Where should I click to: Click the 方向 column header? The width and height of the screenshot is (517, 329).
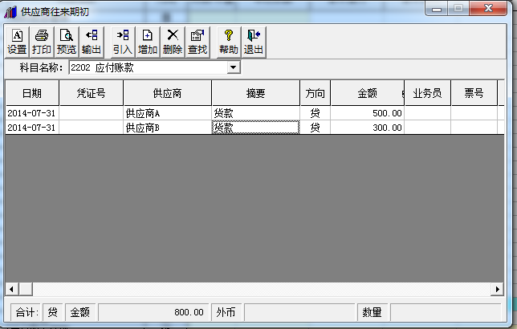point(315,93)
